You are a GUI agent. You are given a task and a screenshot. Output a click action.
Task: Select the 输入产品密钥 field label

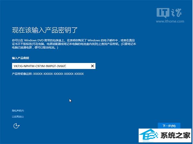coord(21,58)
